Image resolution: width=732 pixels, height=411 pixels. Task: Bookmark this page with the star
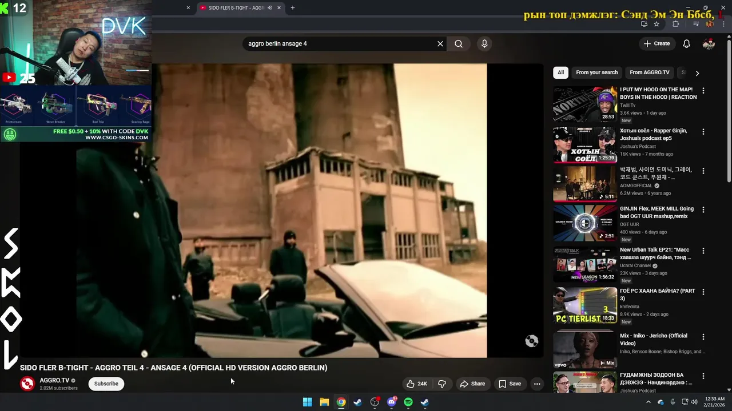pos(657,24)
